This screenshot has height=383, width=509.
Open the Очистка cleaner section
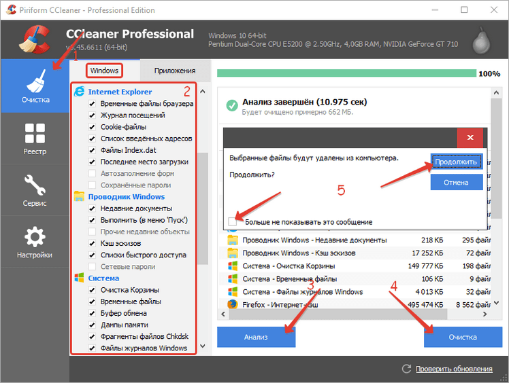pyautogui.click(x=35, y=86)
